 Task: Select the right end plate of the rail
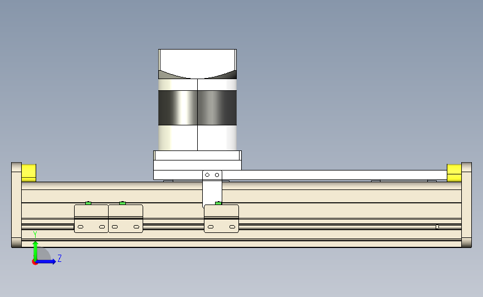tap(466, 205)
